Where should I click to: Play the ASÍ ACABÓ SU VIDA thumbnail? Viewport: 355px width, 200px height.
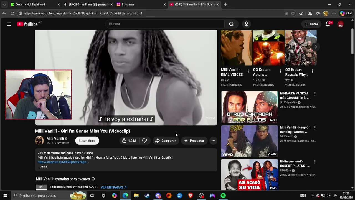[250, 174]
